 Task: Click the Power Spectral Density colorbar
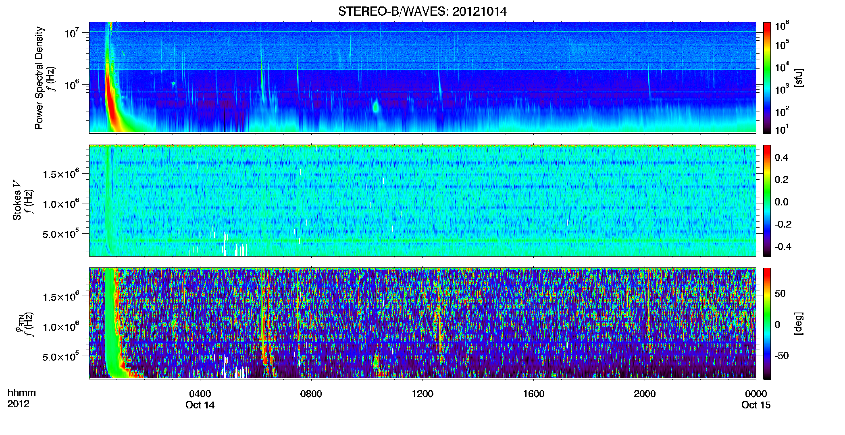point(767,78)
